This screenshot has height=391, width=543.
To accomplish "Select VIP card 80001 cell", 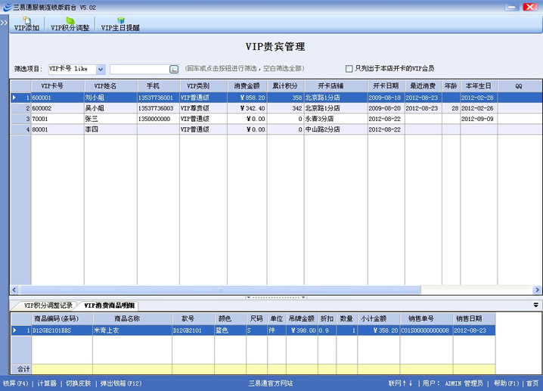I will point(57,129).
